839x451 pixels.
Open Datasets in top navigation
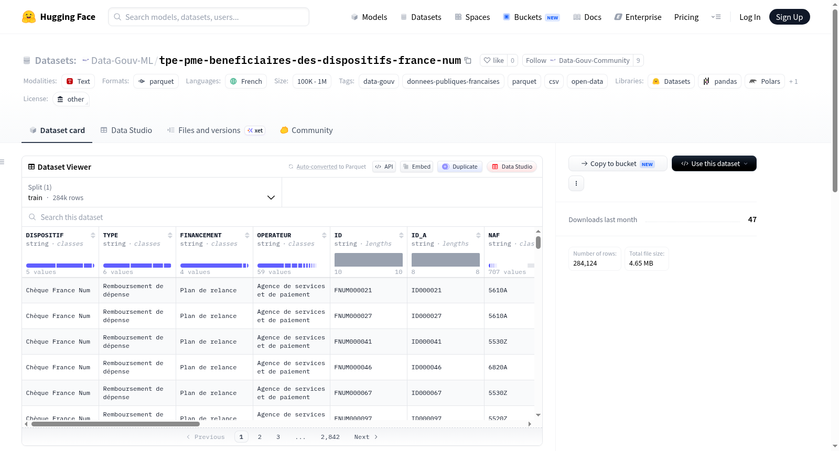tap(421, 17)
